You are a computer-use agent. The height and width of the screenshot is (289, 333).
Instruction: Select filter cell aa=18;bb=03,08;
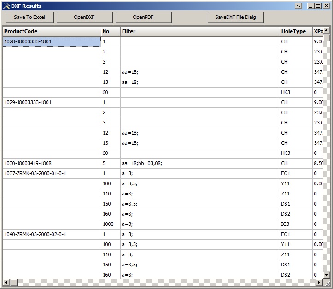coord(200,163)
